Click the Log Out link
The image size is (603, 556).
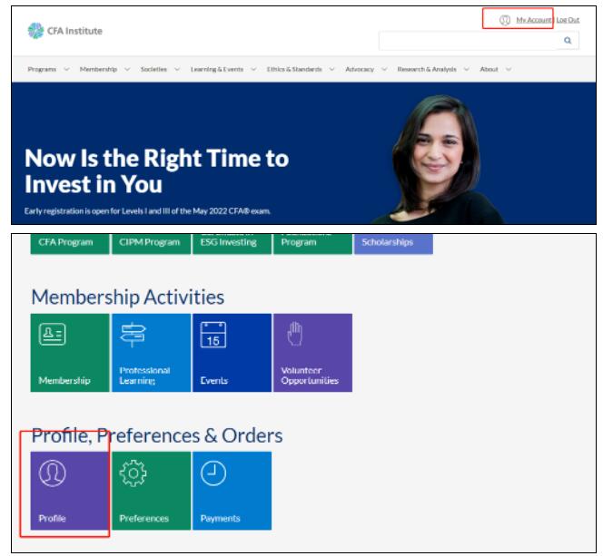[568, 20]
